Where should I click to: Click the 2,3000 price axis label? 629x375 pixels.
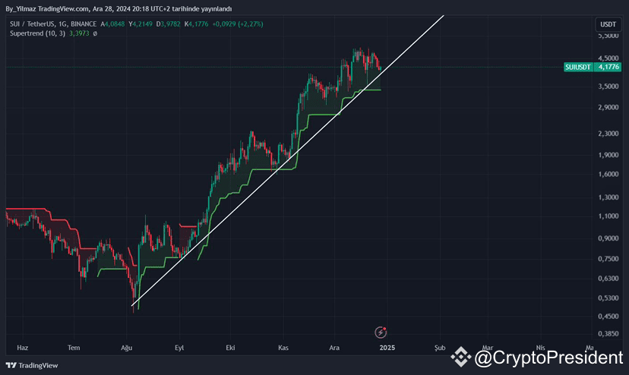click(x=608, y=134)
